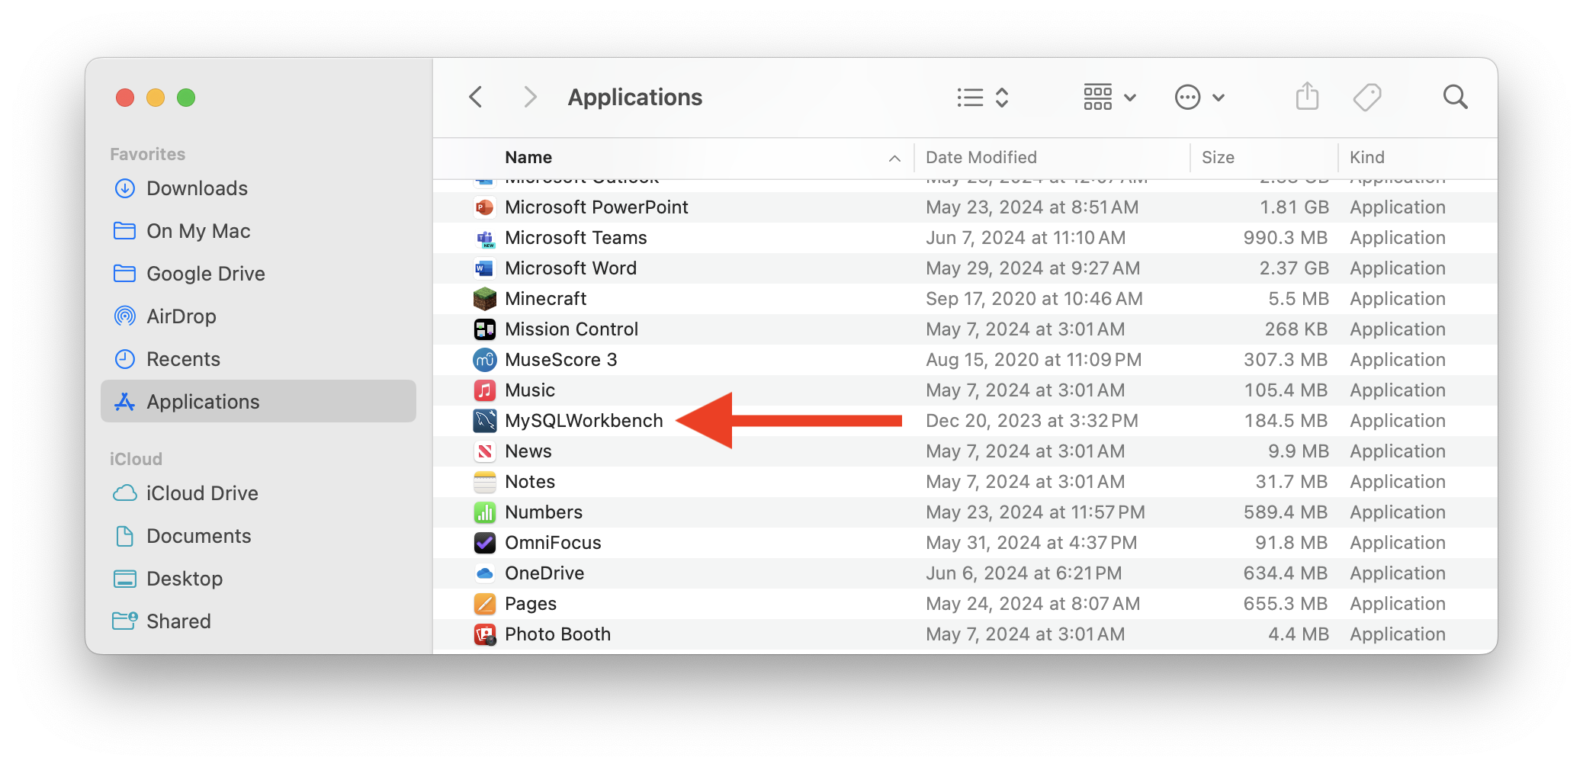
Task: Click the Favorites sidebar section header
Action: [x=147, y=154]
